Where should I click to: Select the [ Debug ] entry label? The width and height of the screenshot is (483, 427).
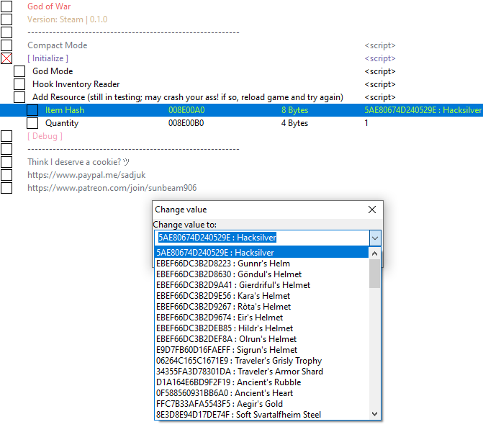point(45,136)
